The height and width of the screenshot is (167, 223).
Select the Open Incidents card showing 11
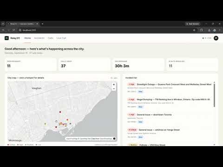tap(31, 64)
